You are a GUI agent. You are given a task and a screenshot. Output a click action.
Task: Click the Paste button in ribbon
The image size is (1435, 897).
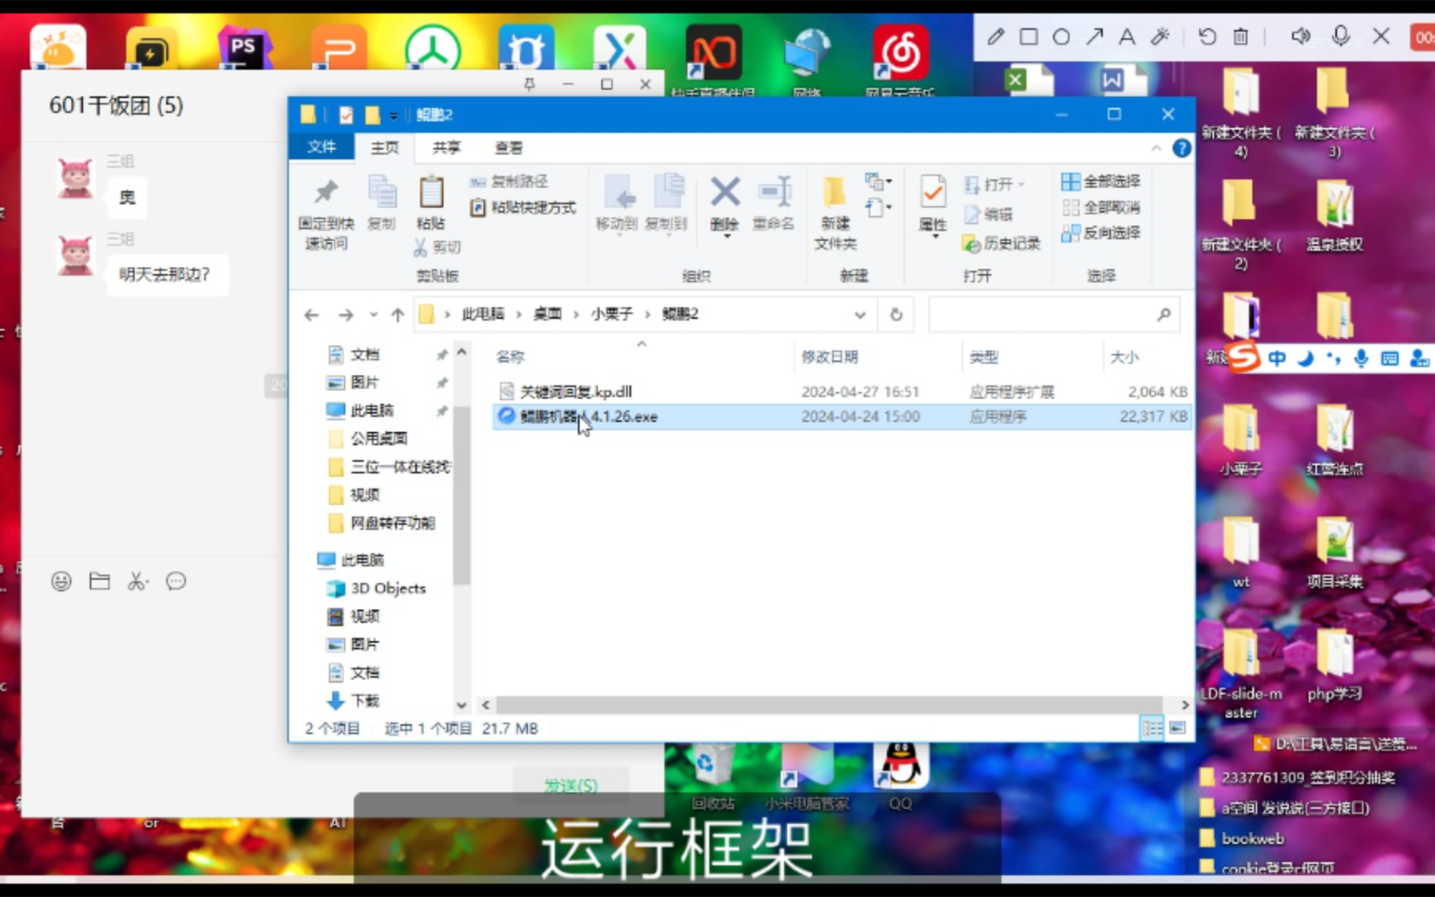click(x=431, y=203)
